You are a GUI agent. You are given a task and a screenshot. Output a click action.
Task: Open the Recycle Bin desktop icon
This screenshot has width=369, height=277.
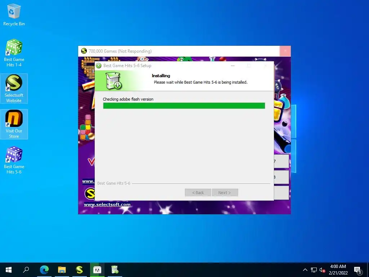pos(14,14)
